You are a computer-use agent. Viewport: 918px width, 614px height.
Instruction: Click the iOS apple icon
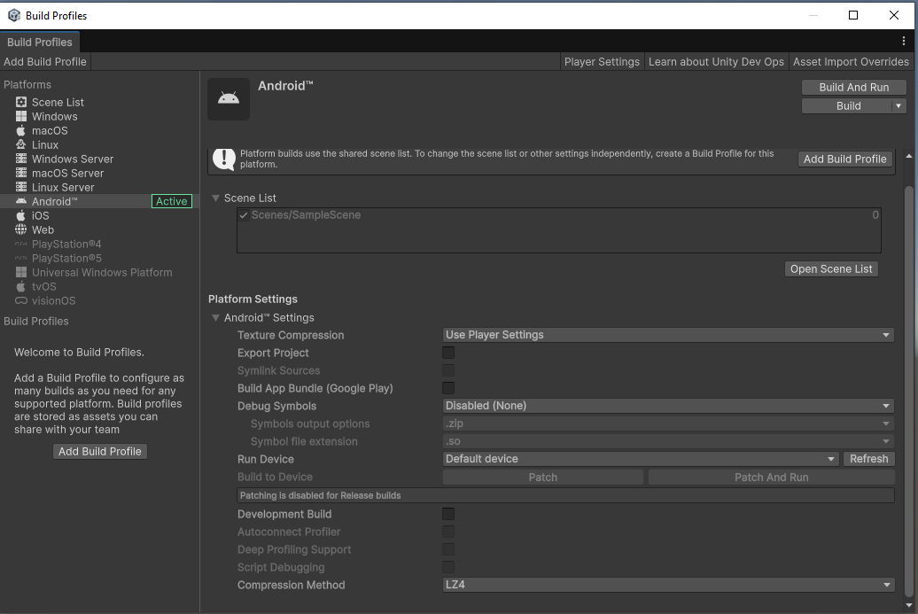click(21, 215)
